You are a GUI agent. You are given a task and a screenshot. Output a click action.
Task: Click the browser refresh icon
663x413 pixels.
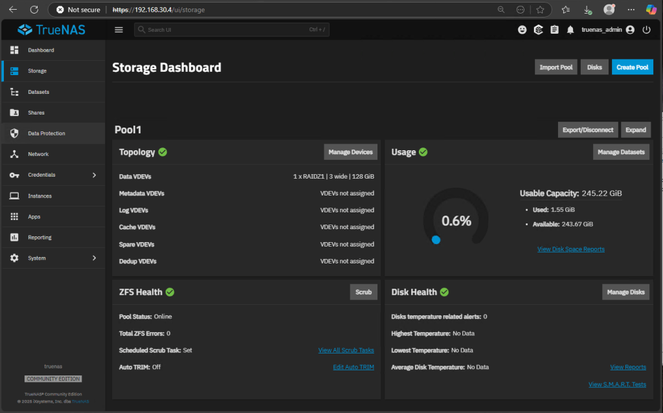34,10
